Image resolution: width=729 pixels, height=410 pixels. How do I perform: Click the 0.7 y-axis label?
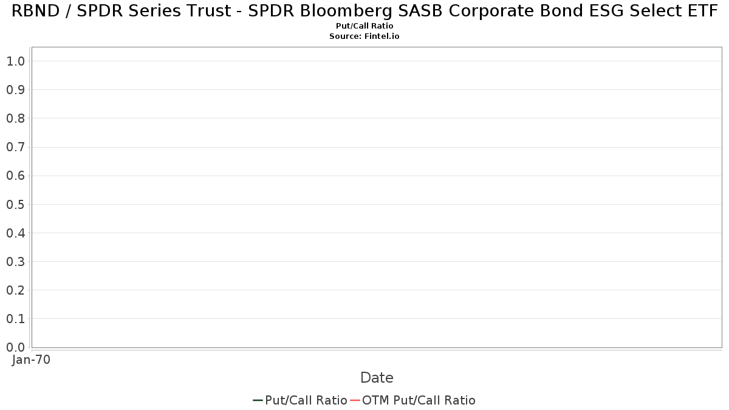(15, 147)
